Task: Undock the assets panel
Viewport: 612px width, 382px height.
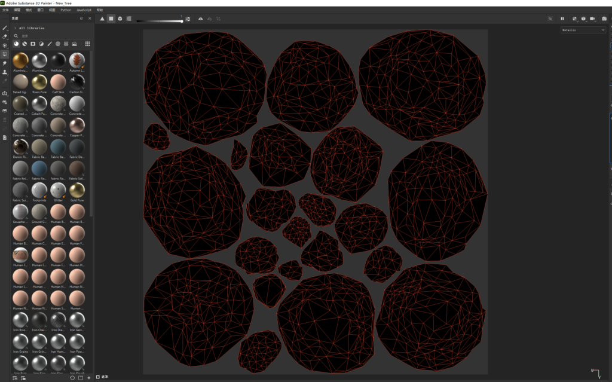Action: [x=81, y=19]
